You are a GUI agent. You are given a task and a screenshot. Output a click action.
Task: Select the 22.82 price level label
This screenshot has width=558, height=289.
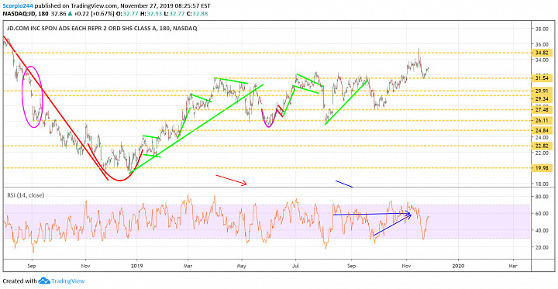click(x=542, y=146)
